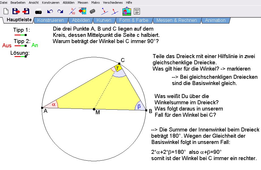Switch to the Kurven tab

click(x=104, y=20)
